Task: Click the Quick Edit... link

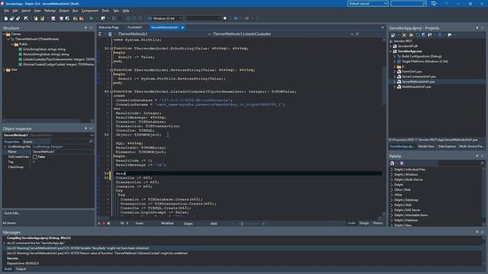Action: (x=12, y=213)
